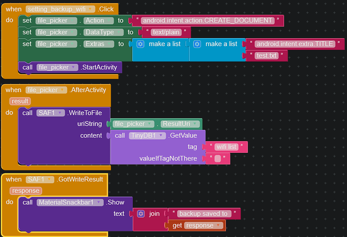Open the setting_backup_wifi component dropdown
This screenshot has width=347, height=237.
click(x=91, y=10)
